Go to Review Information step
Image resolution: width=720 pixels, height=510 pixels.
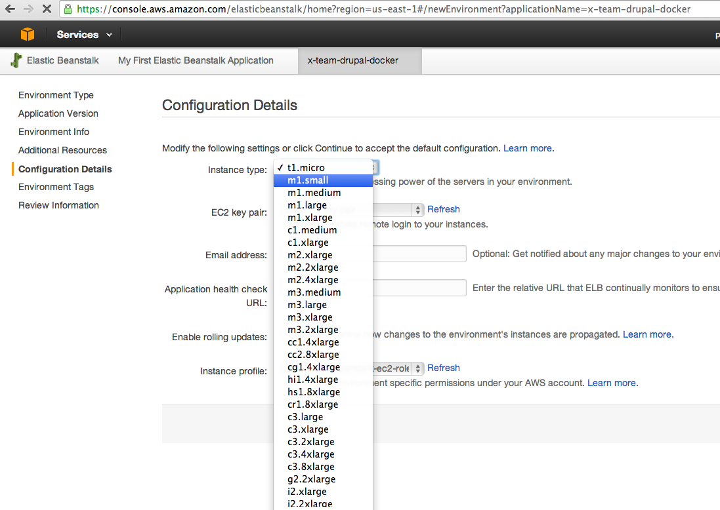pos(59,205)
